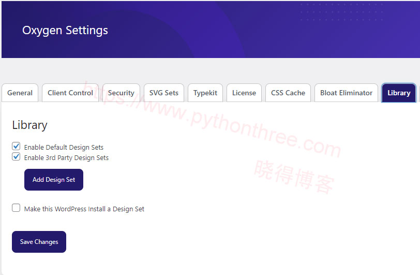Switch to the CSS Cache tab
The image size is (420, 275).
[x=288, y=93]
